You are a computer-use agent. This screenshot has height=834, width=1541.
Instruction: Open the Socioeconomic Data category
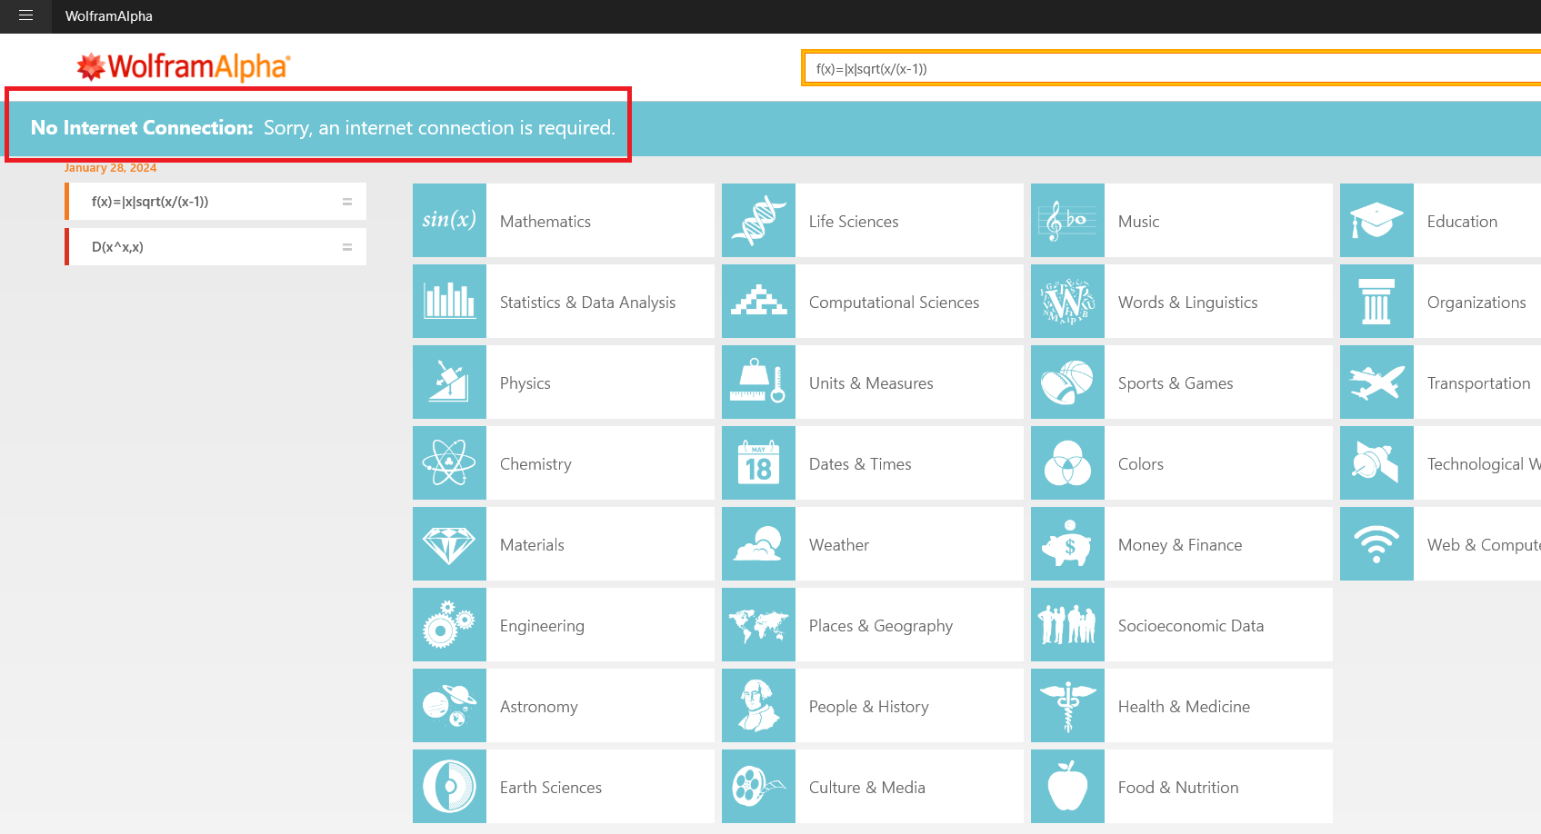tap(1182, 625)
